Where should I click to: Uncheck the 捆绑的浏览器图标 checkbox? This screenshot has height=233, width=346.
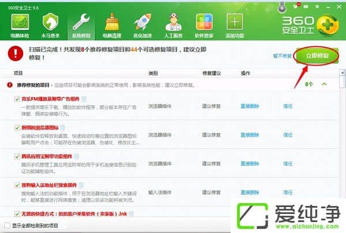point(17,128)
